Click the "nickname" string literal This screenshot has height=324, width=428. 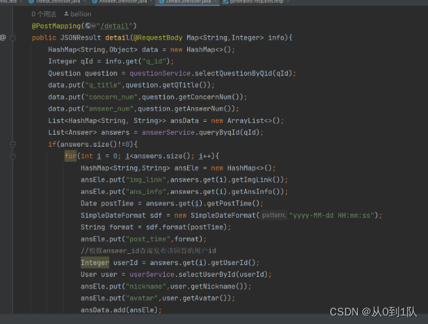coord(145,286)
